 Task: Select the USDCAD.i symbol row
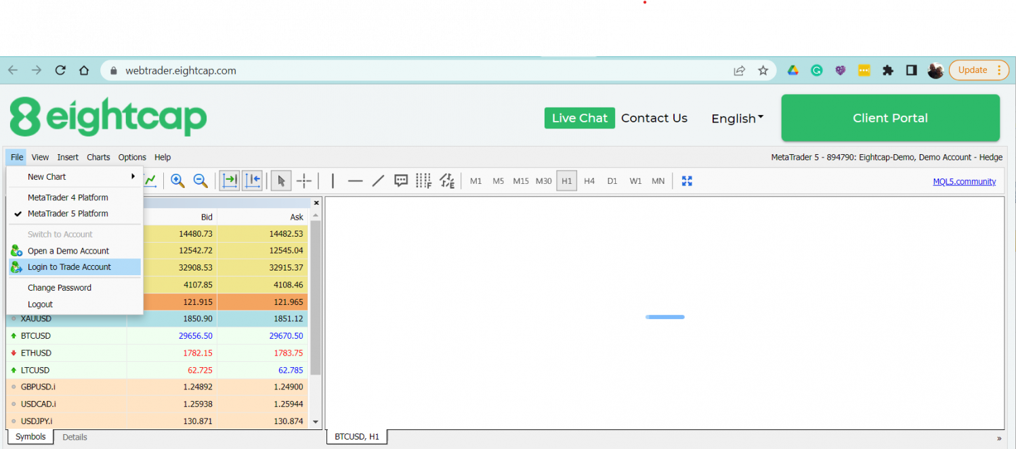(157, 404)
